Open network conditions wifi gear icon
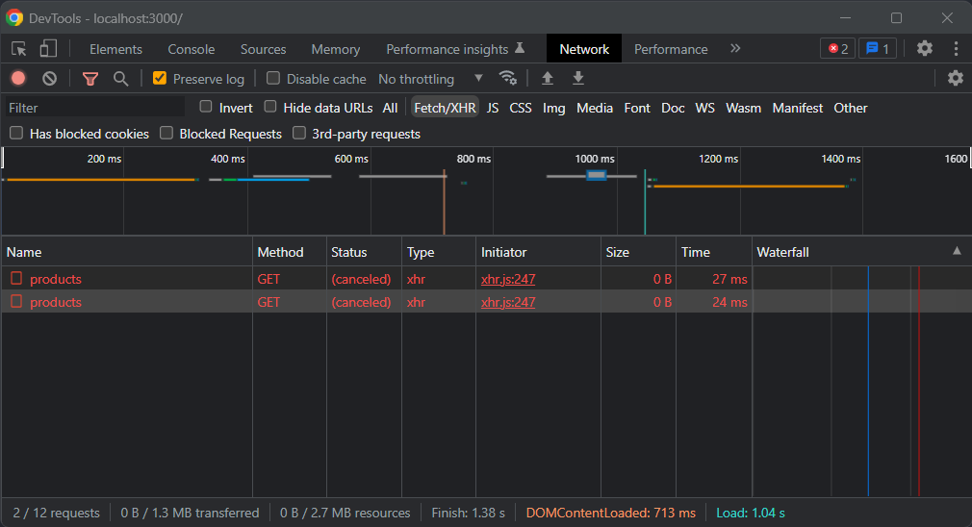The width and height of the screenshot is (972, 527). [x=508, y=78]
